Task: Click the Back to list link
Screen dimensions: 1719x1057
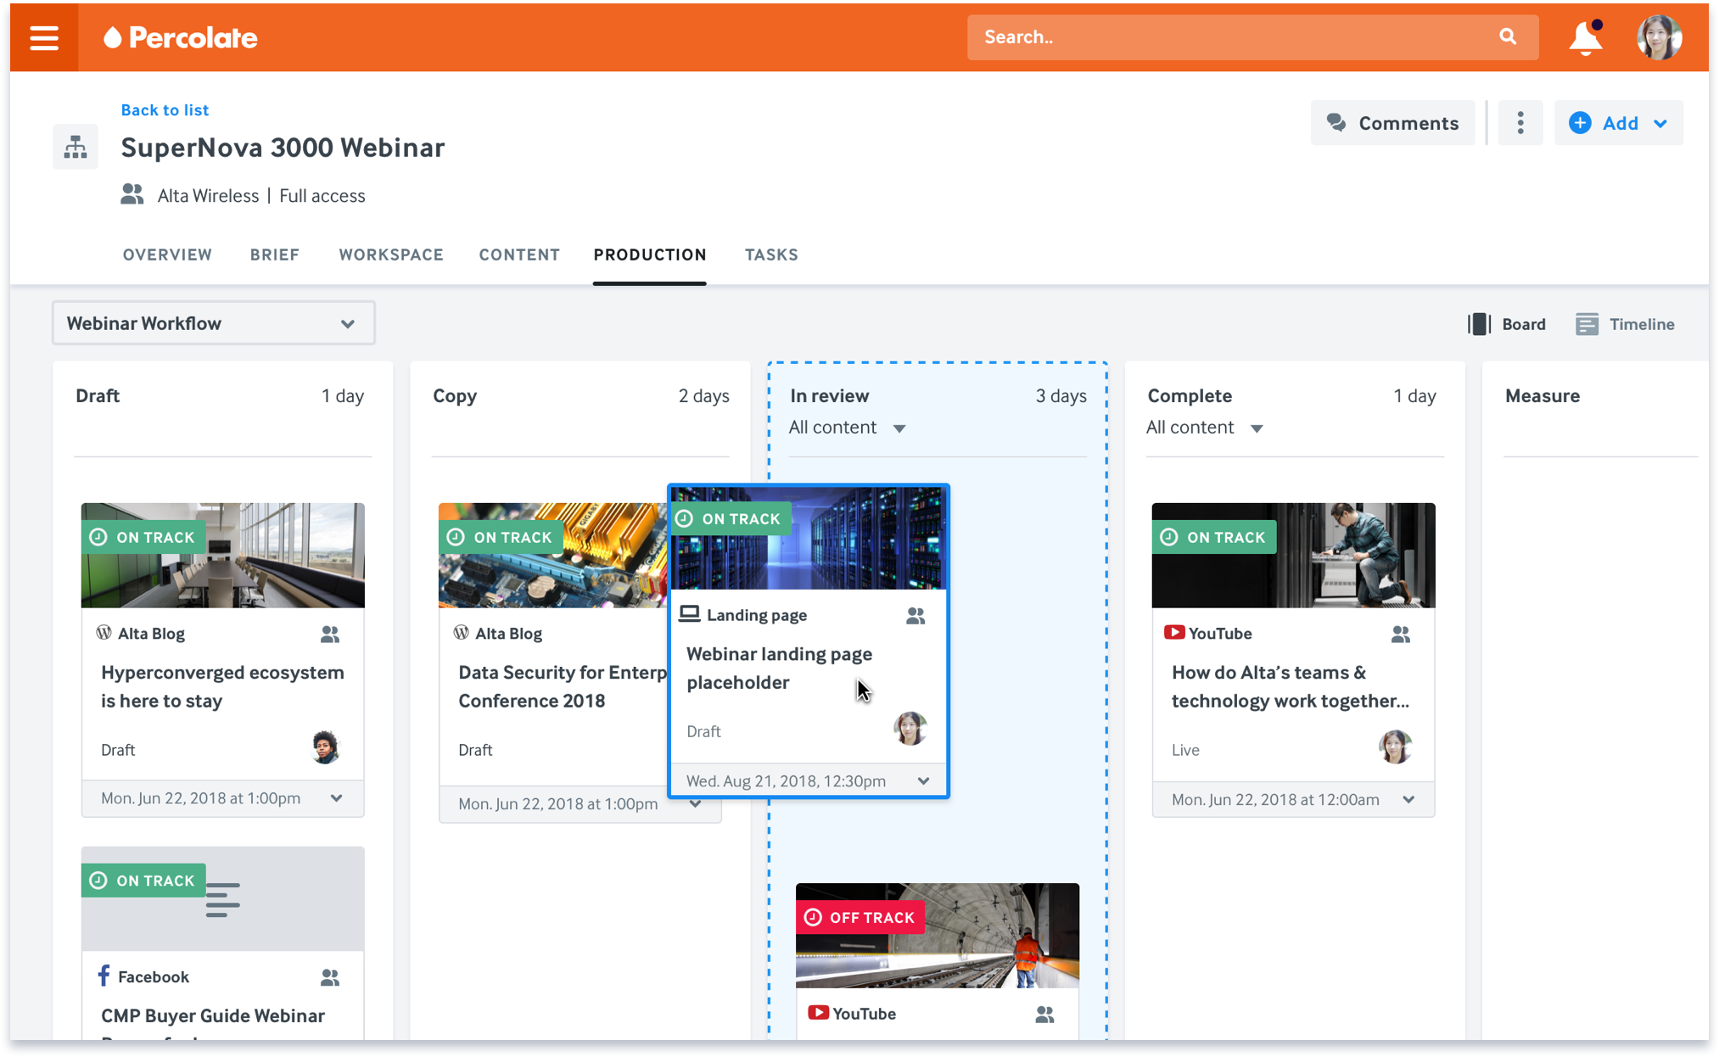Action: tap(165, 109)
